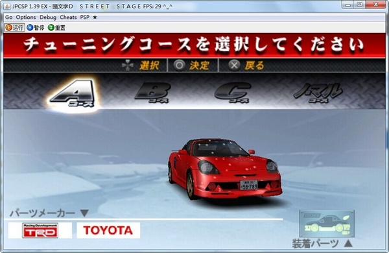Open the Options menu

click(x=26, y=17)
